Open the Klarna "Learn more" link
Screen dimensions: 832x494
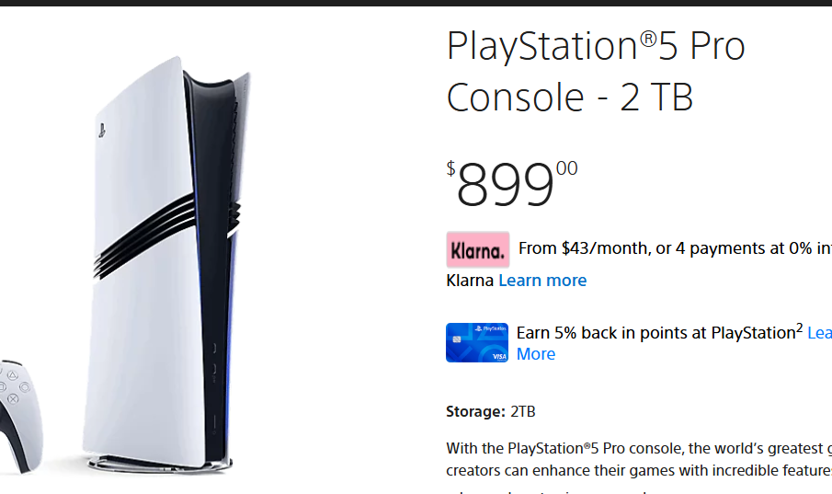542,281
